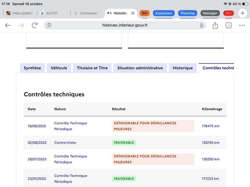Select the Titulaire et Titre tab
The width and height of the screenshot is (250, 187).
(x=92, y=68)
